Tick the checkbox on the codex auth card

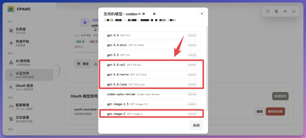coord(76,22)
